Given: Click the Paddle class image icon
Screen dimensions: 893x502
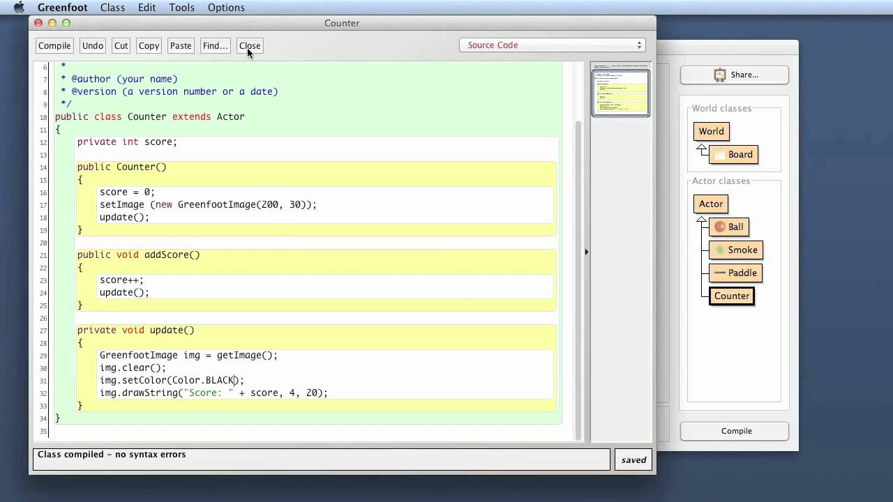Looking at the screenshot, I should [720, 273].
